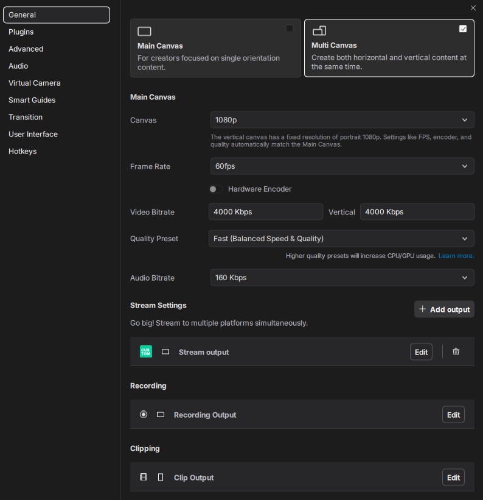Click the green Custom icon on Stream output
Screen dimensions: 483x500
coord(146,352)
